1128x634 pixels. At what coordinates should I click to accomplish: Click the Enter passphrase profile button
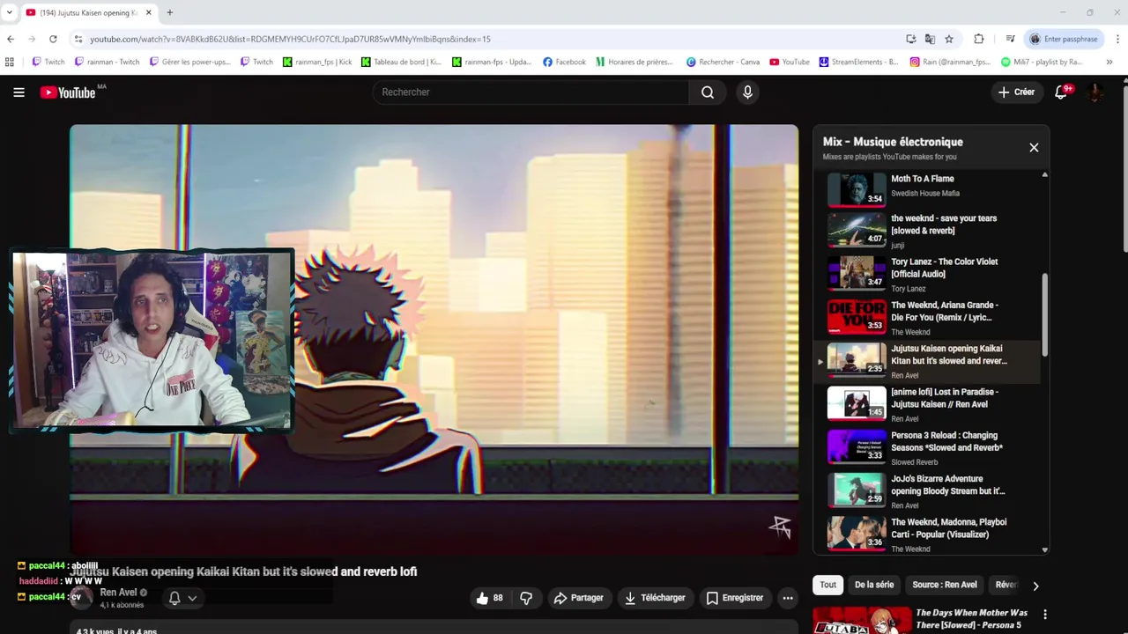[1064, 39]
